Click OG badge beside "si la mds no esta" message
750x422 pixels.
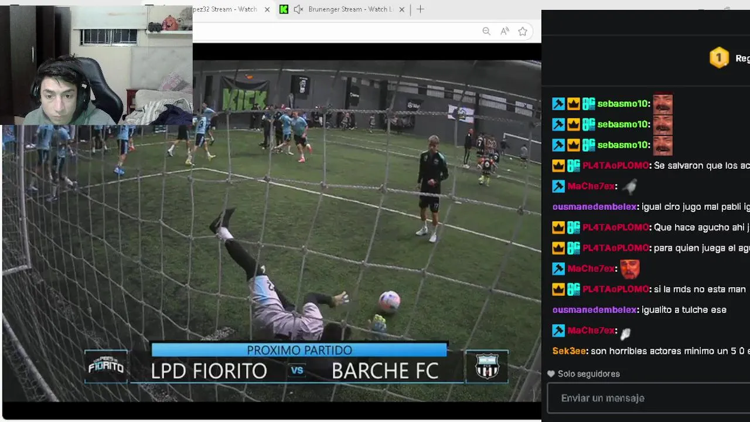[x=574, y=289]
